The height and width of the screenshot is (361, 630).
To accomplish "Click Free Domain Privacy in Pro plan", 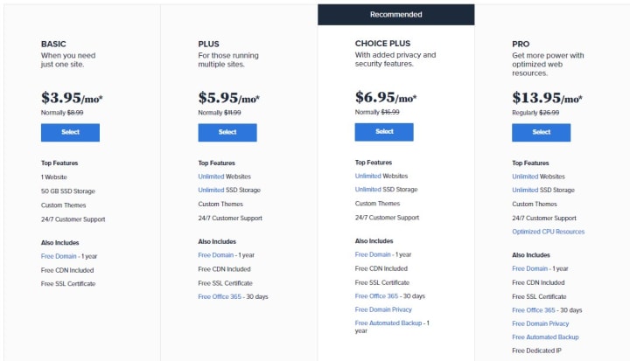I will coord(541,323).
